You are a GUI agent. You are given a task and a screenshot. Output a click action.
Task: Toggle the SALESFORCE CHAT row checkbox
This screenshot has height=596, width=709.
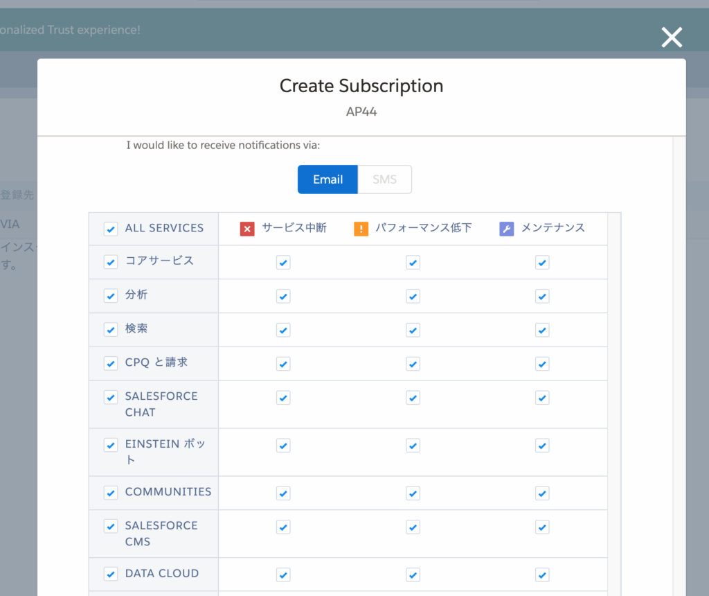[111, 397]
